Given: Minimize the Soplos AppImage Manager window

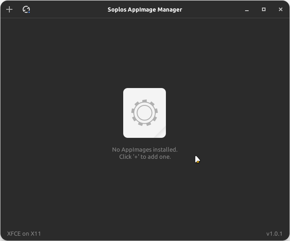Looking at the screenshot, I should click(x=247, y=10).
